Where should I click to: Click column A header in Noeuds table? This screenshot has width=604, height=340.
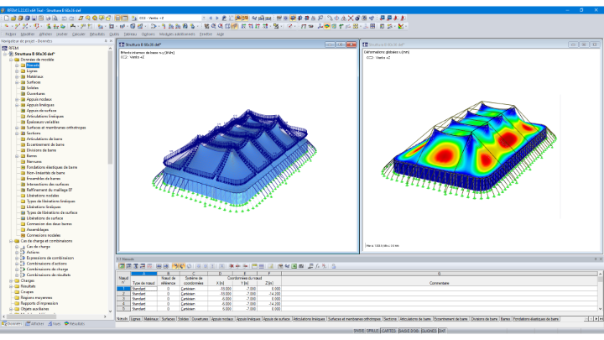point(143,274)
